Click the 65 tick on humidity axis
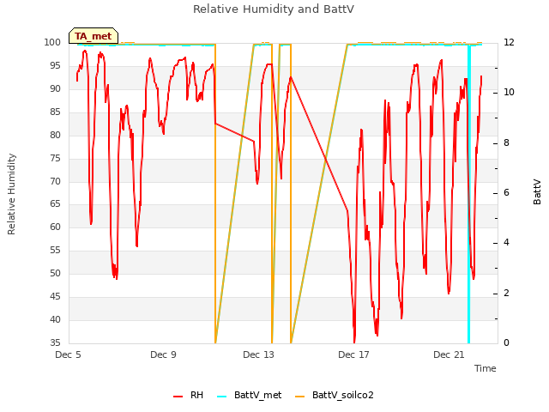Screen dimensions: 549x412 [55, 204]
